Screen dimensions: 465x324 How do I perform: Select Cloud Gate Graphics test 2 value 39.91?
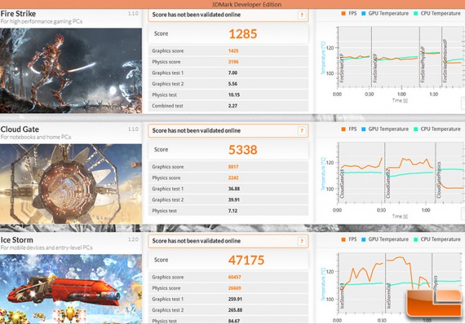(x=234, y=200)
